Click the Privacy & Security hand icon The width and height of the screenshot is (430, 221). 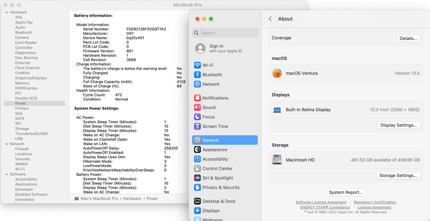click(197, 187)
